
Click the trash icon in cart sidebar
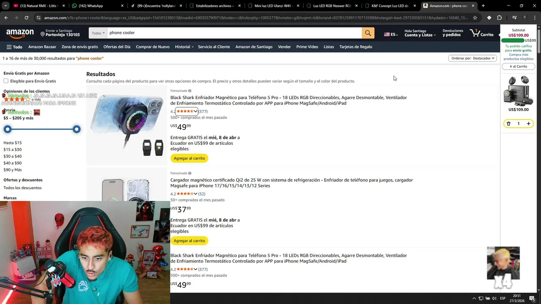point(508,124)
